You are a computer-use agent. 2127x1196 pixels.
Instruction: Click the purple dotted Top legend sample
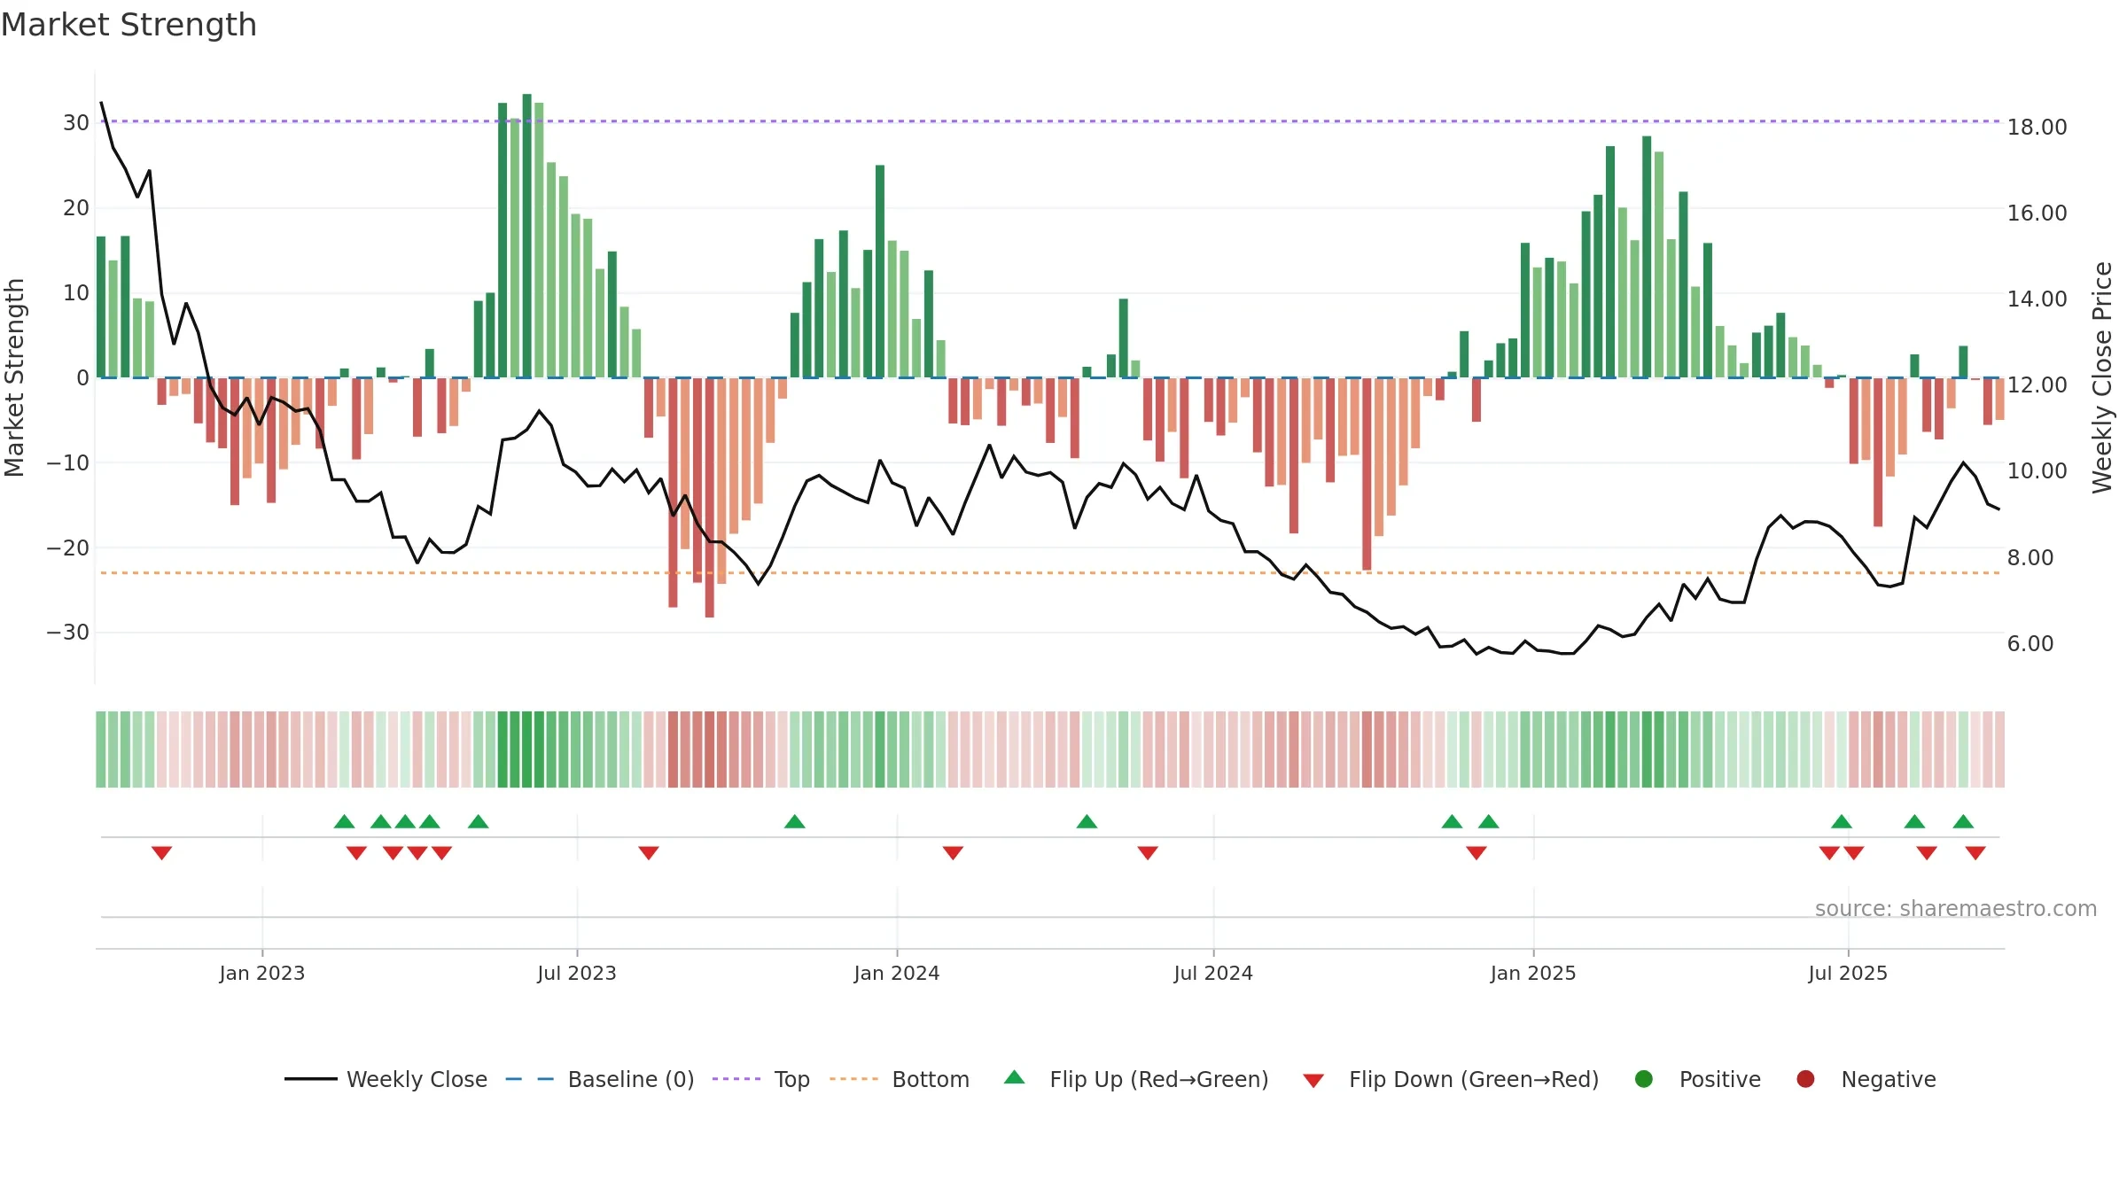pos(736,1079)
